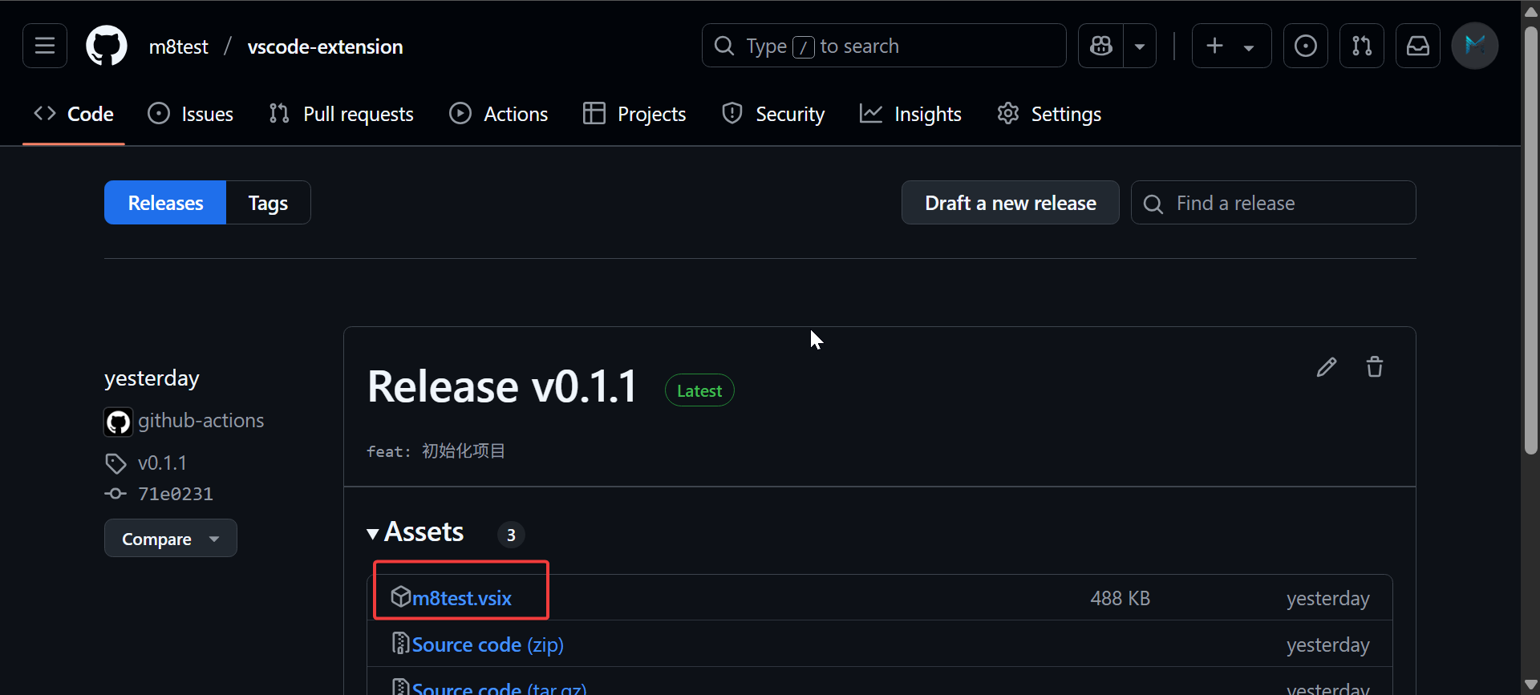The height and width of the screenshot is (695, 1540).
Task: Switch to the Insights tab
Action: point(910,114)
